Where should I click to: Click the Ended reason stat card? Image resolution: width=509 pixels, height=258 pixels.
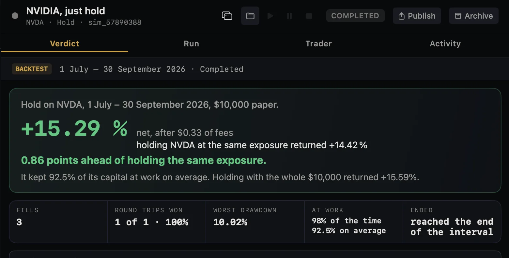coord(452,222)
